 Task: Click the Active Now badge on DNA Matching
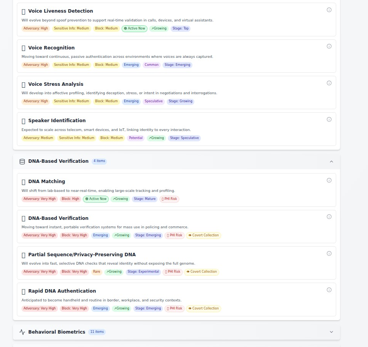[x=96, y=199]
